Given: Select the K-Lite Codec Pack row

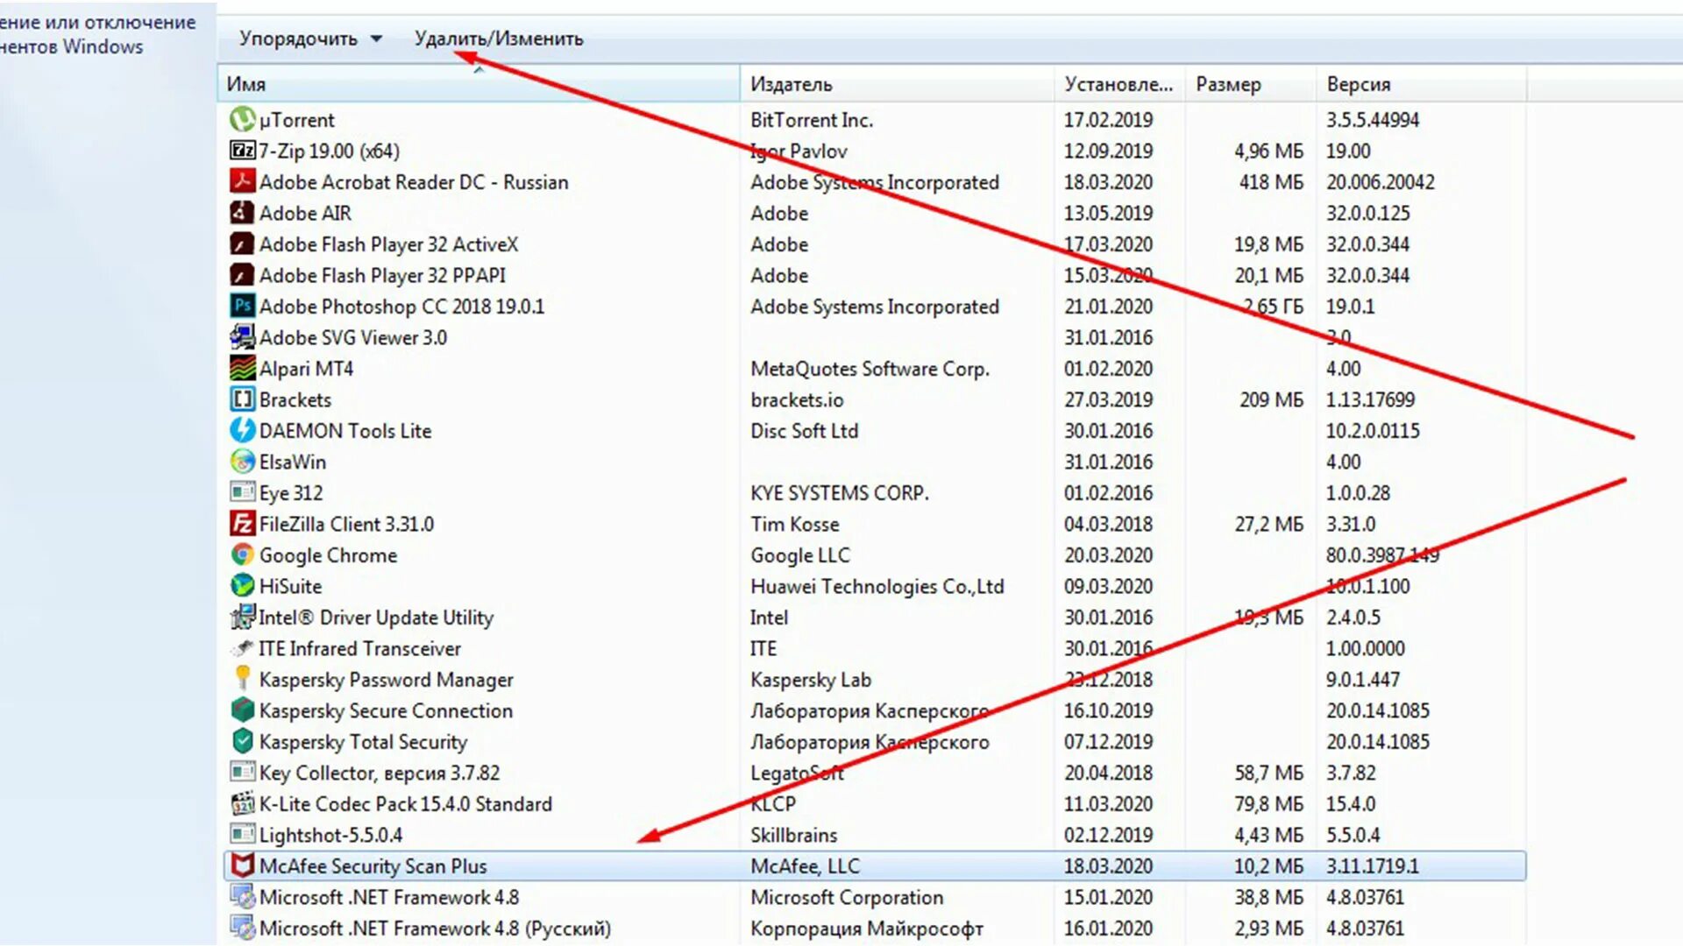Looking at the screenshot, I should 405,804.
